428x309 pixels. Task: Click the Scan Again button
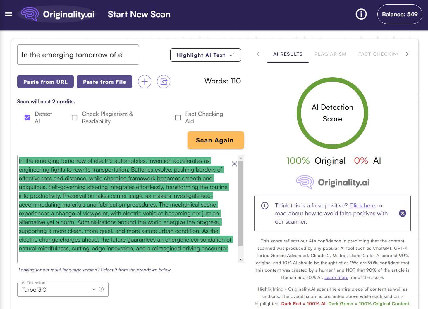215,140
